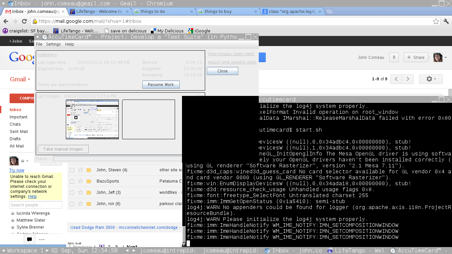Open Help menu in AccuTimeCard
Screen dimensions: 452x254
click(x=69, y=44)
